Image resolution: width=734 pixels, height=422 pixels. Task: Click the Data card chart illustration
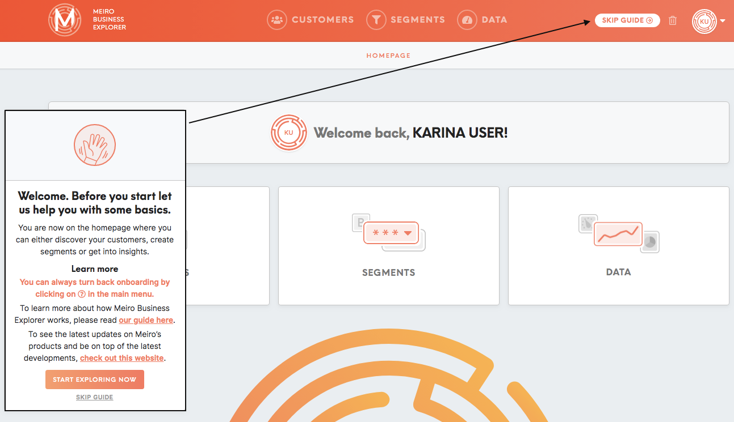pyautogui.click(x=619, y=233)
